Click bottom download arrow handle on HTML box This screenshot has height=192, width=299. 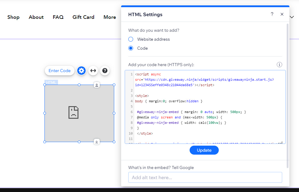[97, 142]
